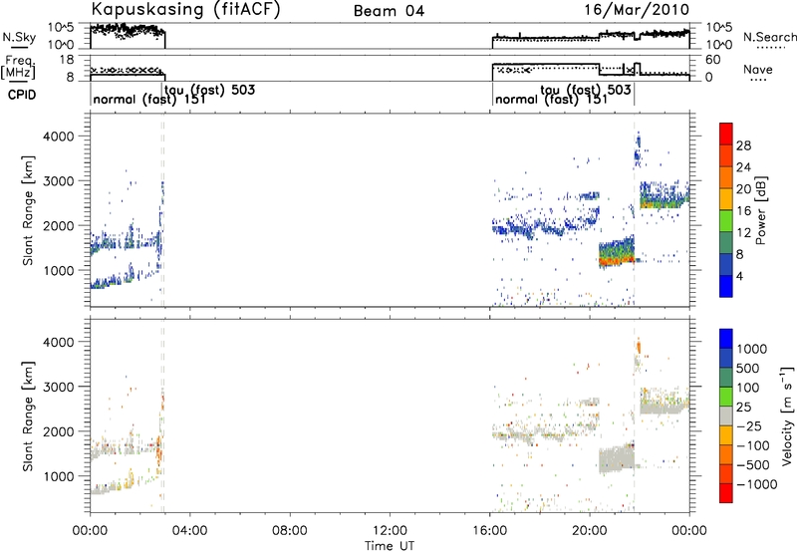Click the "2000" range tick of velocity panel

point(59,431)
